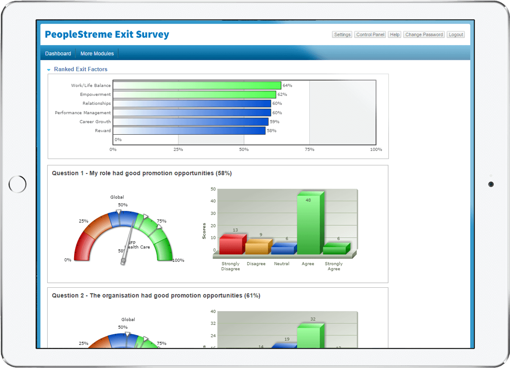The width and height of the screenshot is (510, 368).
Task: Click the Reward blue bar
Action: 189,131
